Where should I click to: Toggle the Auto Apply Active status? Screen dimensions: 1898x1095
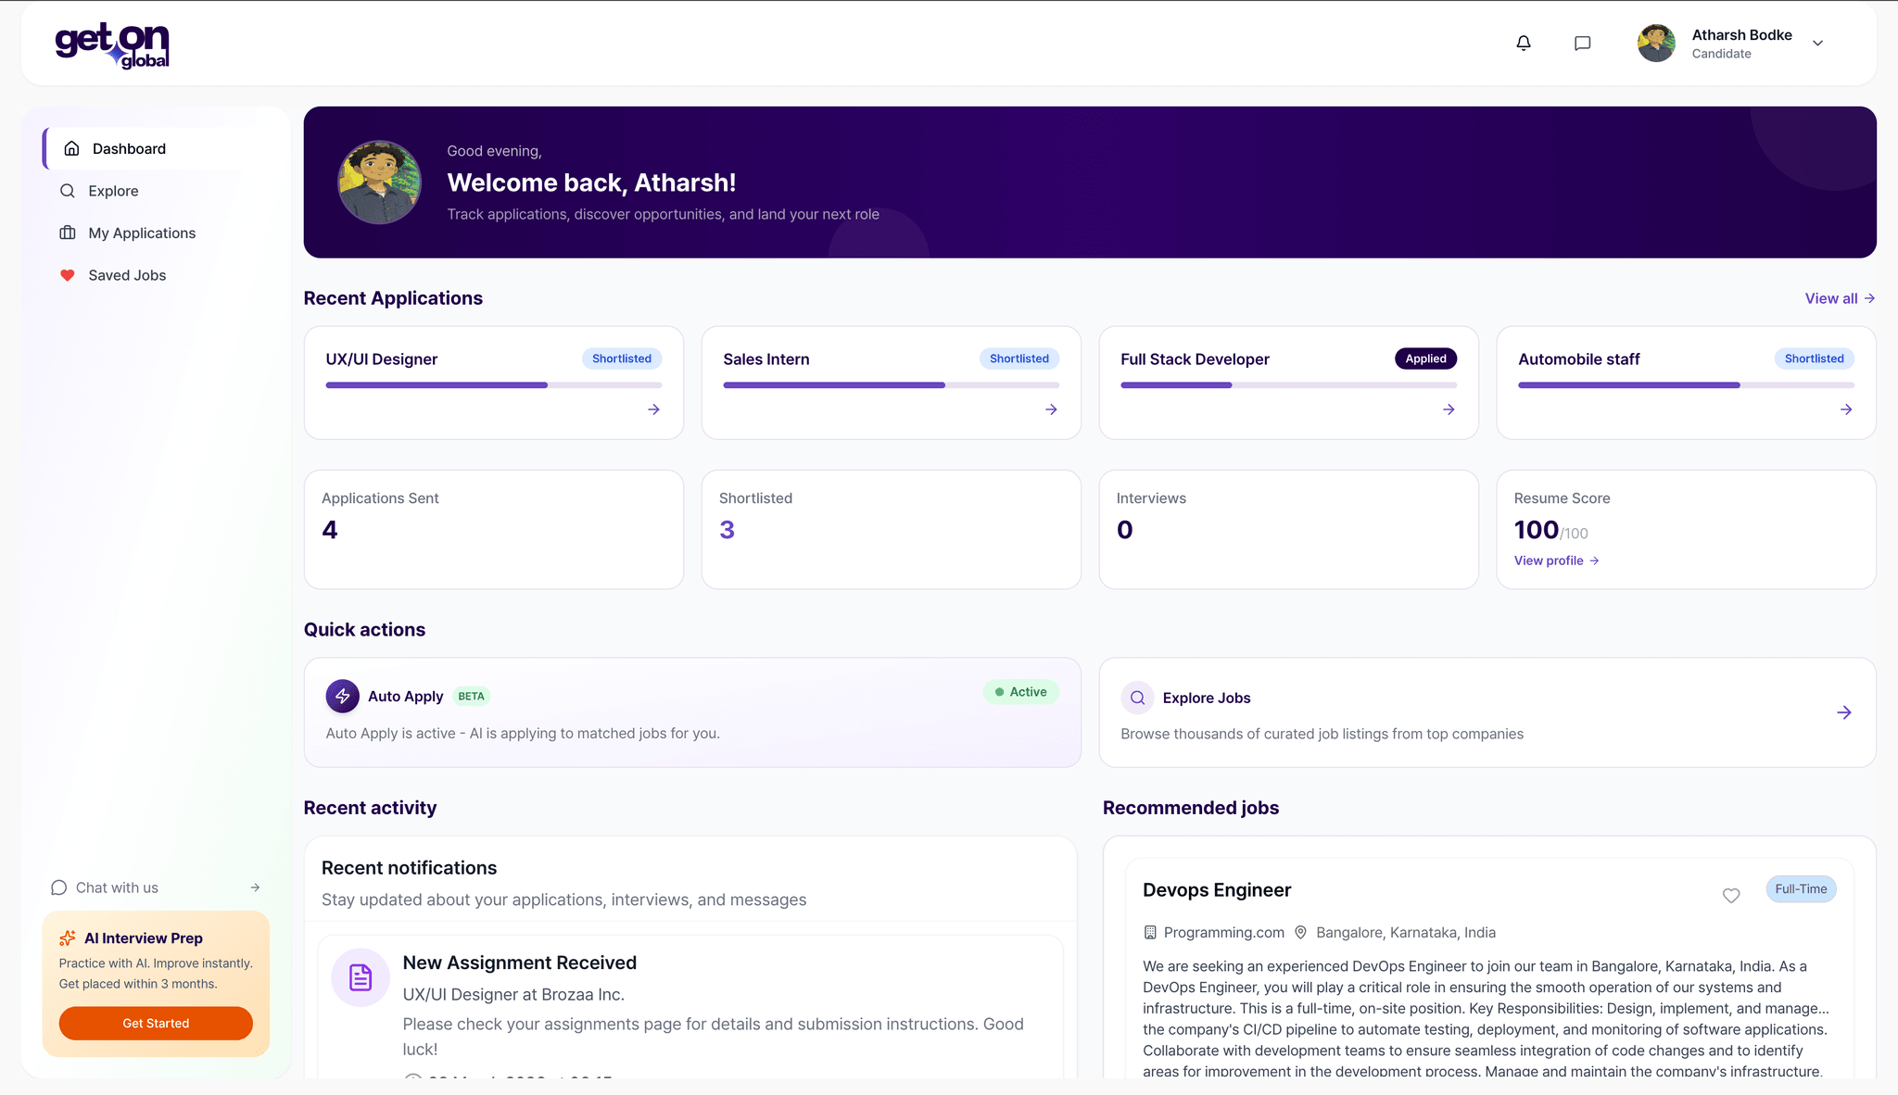coord(1021,692)
